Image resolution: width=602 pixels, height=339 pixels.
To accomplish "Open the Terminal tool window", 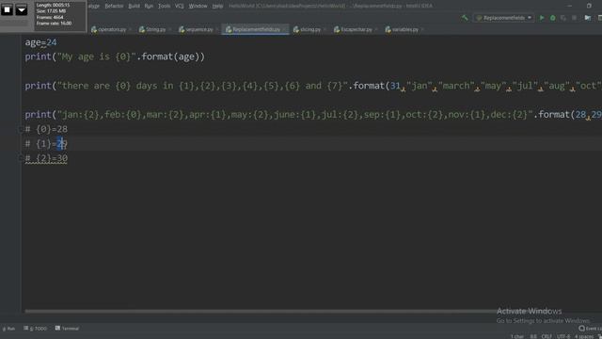I will 67,329.
